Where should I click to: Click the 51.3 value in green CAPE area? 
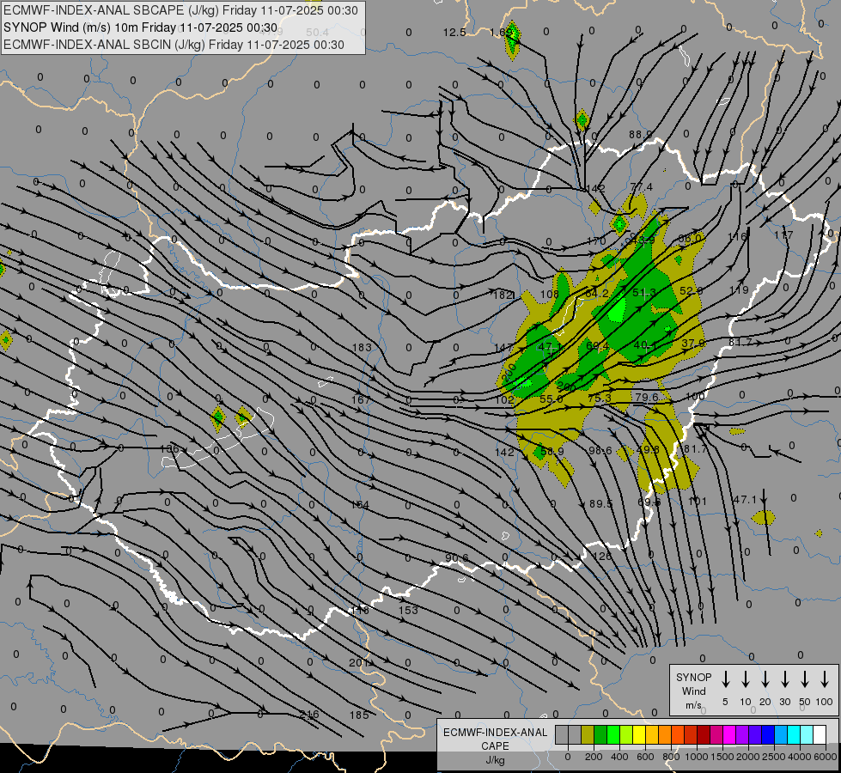point(644,292)
